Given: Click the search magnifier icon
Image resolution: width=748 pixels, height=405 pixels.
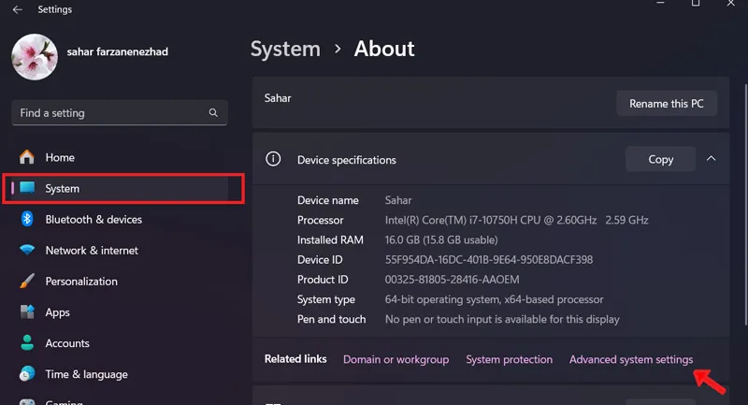Looking at the screenshot, I should coord(213,112).
